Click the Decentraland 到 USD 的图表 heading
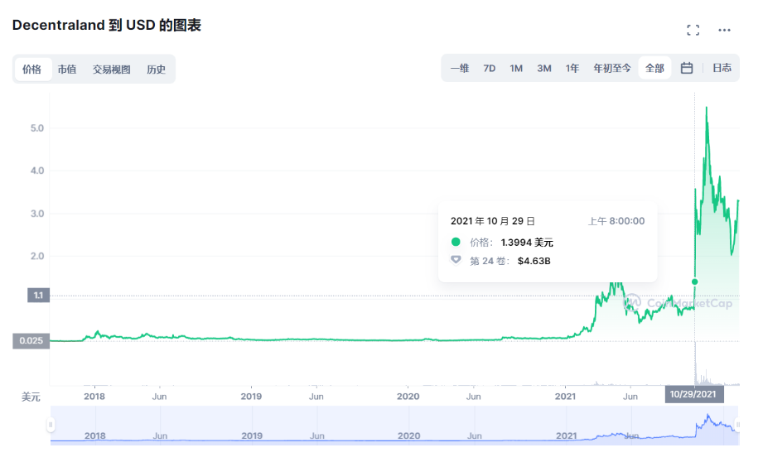The width and height of the screenshot is (763, 462). click(x=107, y=26)
